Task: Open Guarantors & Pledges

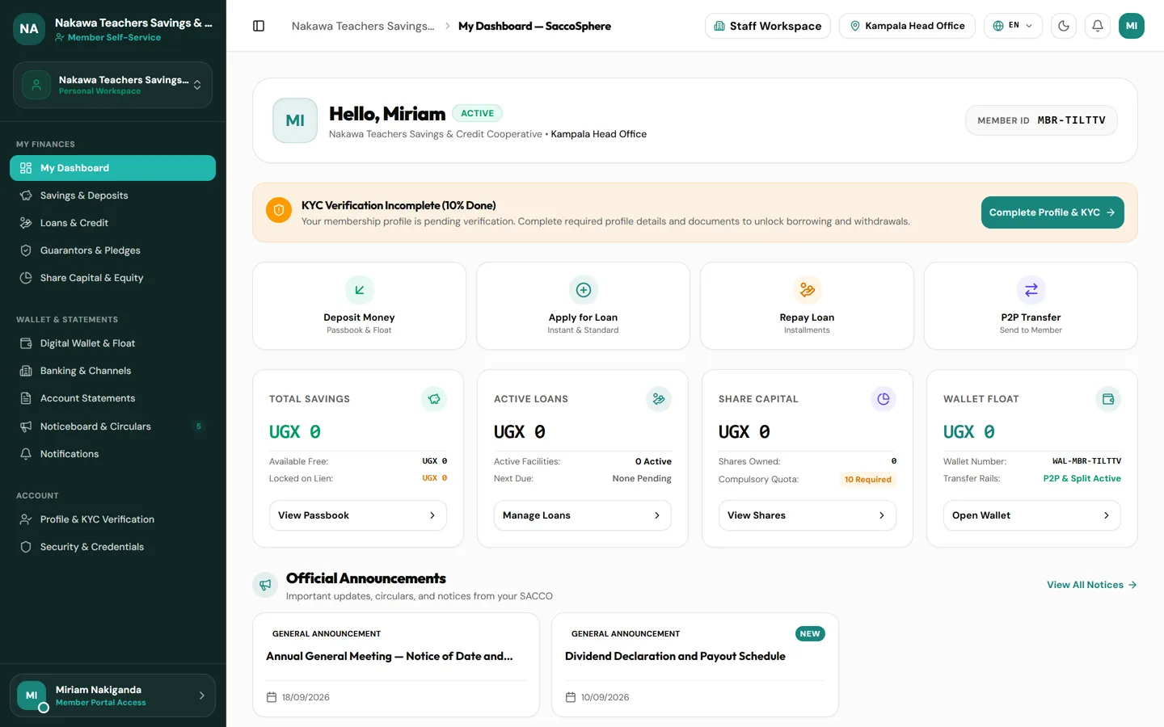Action: [112, 250]
